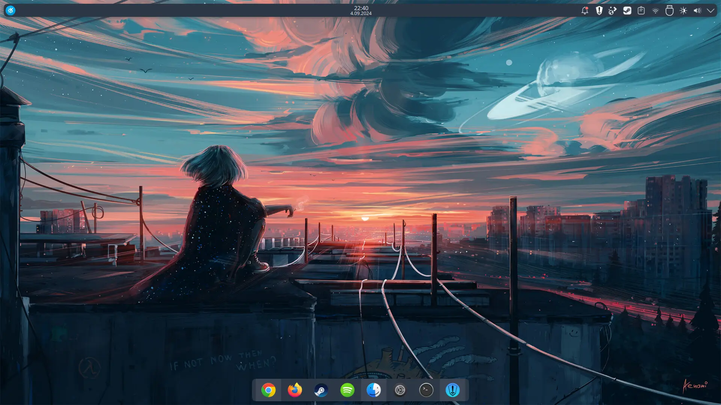721x405 pixels.
Task: Open the Steam tray icon
Action: [627, 10]
